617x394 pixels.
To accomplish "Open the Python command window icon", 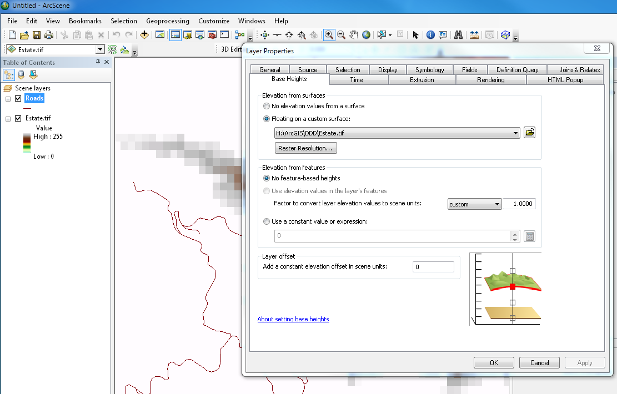I will point(224,35).
